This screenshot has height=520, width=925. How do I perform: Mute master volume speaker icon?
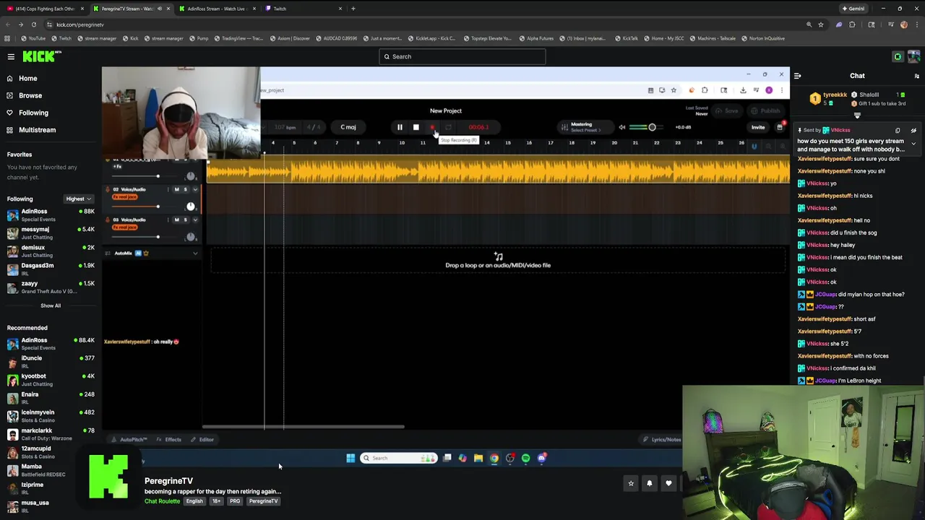click(621, 127)
